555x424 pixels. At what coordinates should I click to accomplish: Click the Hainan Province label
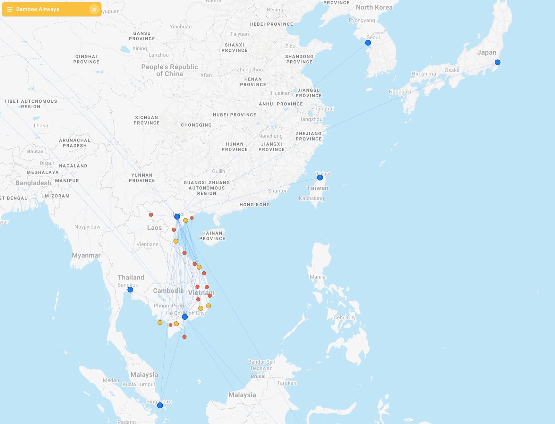click(212, 236)
